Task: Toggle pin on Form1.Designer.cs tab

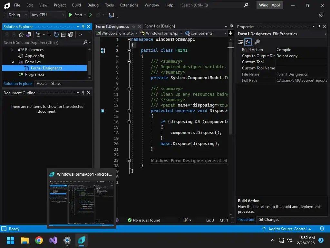Action: coord(134,26)
